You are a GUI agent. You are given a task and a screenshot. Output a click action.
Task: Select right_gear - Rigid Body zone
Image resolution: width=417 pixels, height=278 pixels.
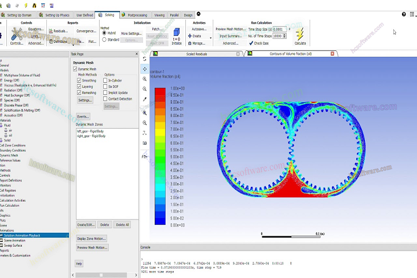pos(92,136)
